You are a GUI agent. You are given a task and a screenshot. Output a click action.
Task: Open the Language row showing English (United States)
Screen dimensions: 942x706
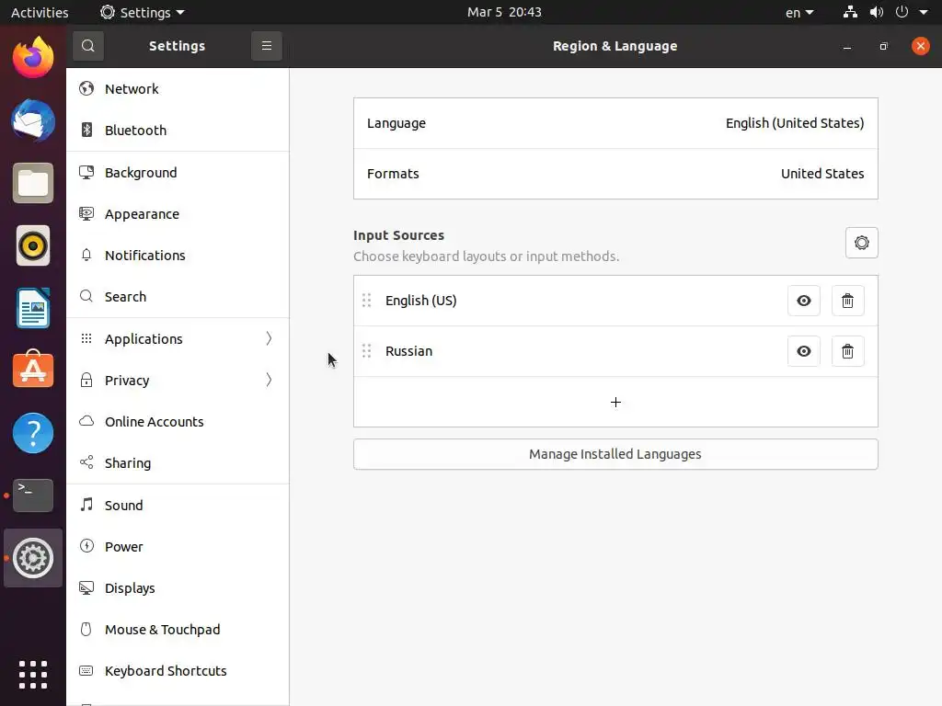click(x=615, y=123)
